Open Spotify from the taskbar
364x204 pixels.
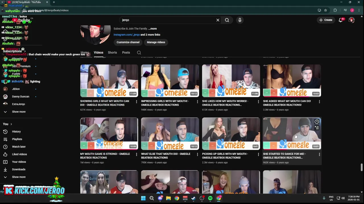click(210, 198)
